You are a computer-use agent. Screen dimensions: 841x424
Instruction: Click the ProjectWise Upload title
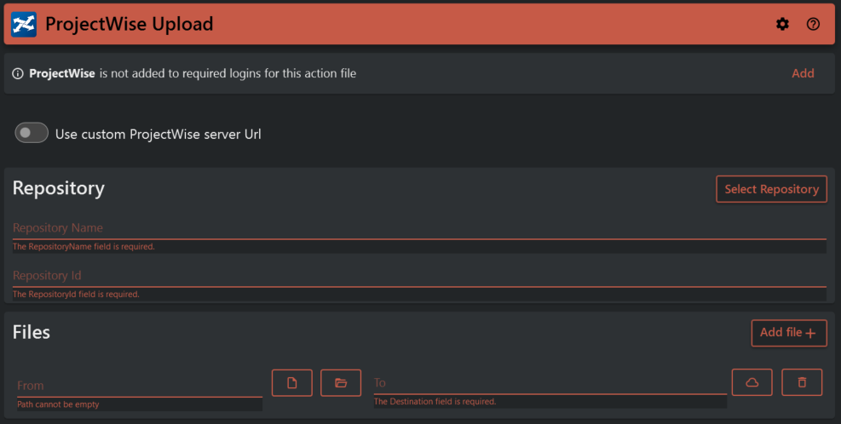(130, 24)
